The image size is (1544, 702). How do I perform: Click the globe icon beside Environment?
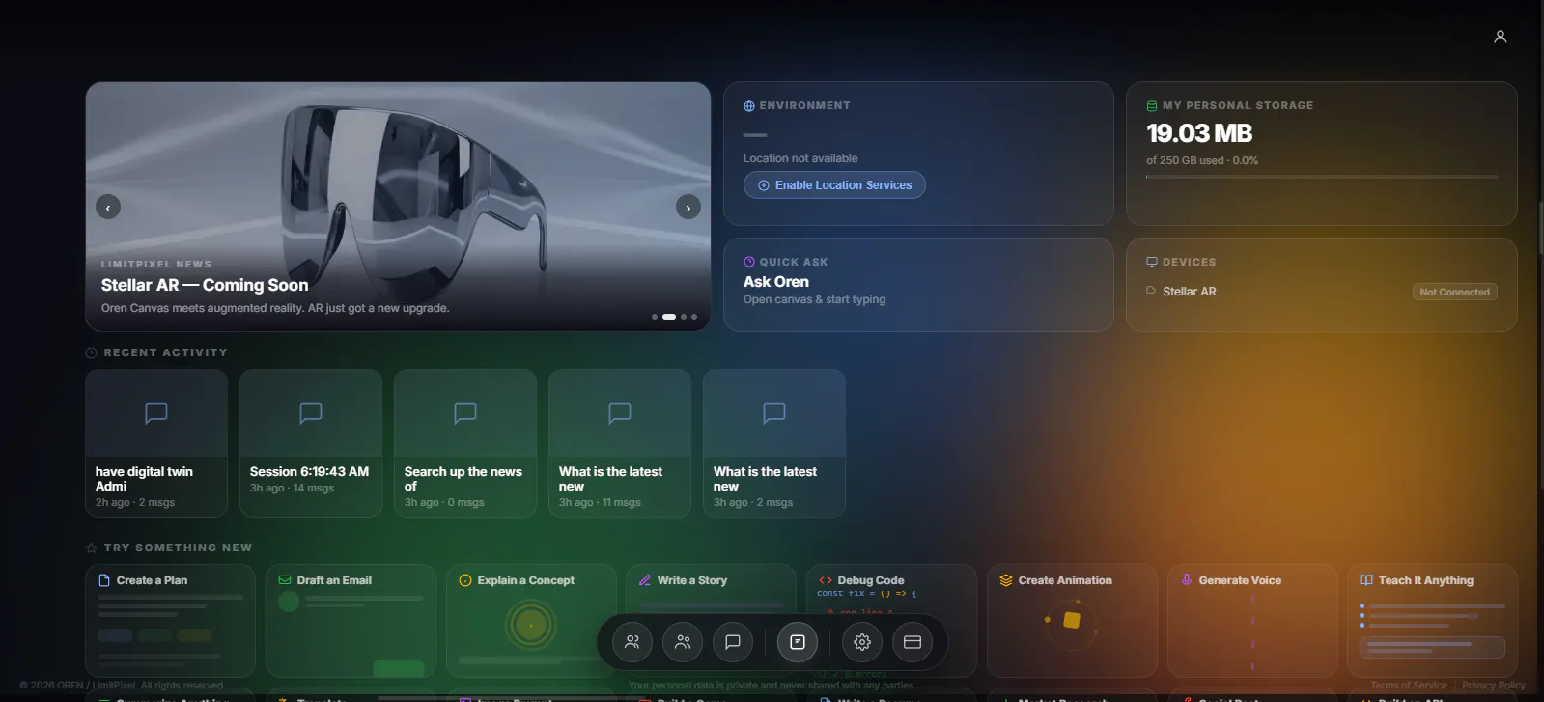[x=749, y=106]
